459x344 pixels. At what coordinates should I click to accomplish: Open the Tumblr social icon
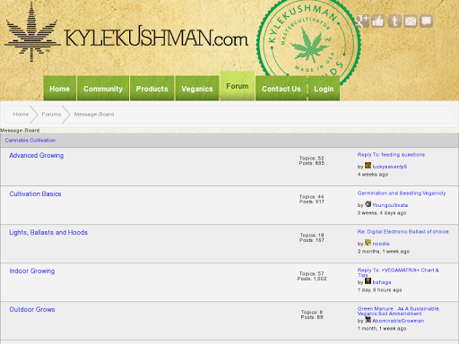tap(394, 21)
